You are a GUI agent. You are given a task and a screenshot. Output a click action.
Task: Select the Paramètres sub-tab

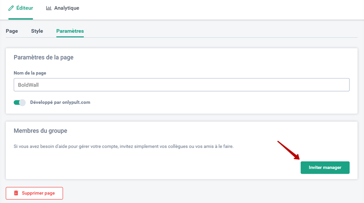70,31
